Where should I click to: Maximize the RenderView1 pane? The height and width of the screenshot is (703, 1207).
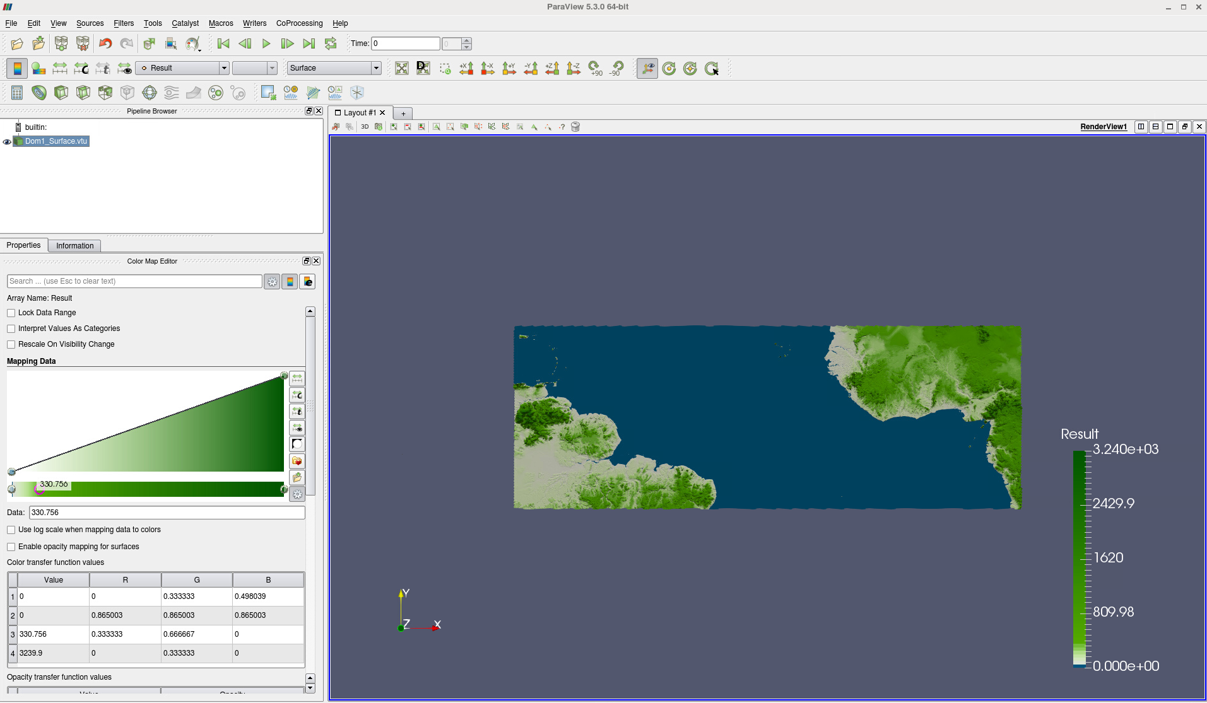tap(1170, 127)
